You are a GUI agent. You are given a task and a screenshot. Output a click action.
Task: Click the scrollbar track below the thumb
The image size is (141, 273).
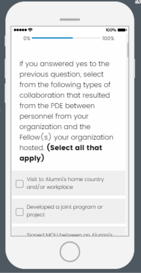(128, 146)
